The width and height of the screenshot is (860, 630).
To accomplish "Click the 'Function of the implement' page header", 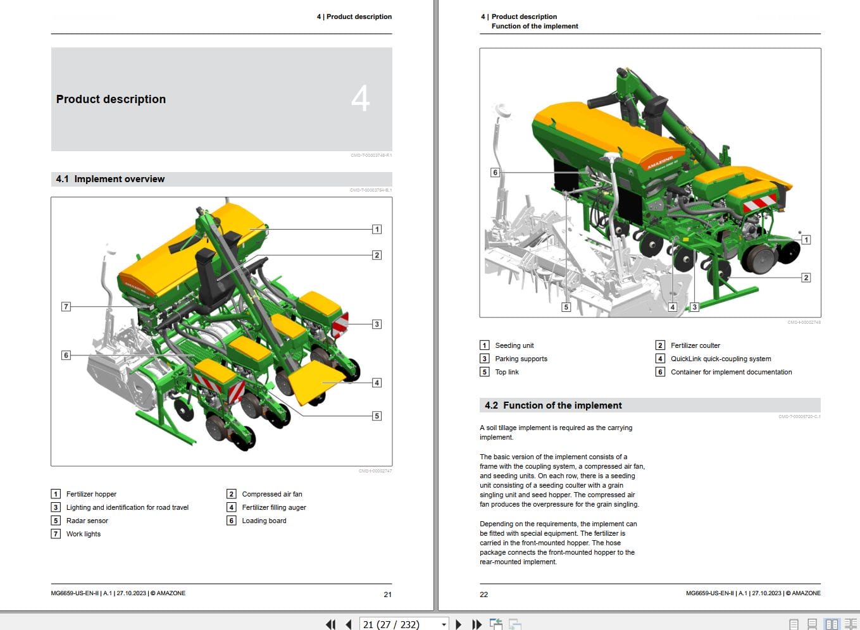I will point(535,26).
